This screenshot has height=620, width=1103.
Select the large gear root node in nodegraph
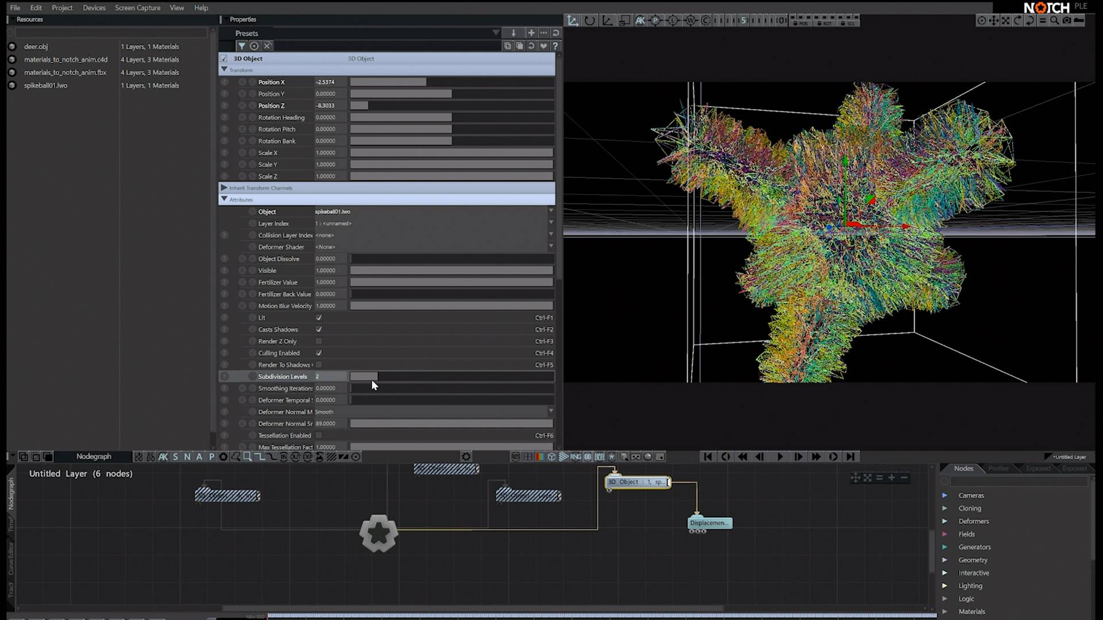pyautogui.click(x=379, y=533)
